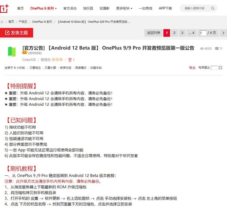
Task: Click the 只看楼主 filter link
Action: [x=35, y=68]
